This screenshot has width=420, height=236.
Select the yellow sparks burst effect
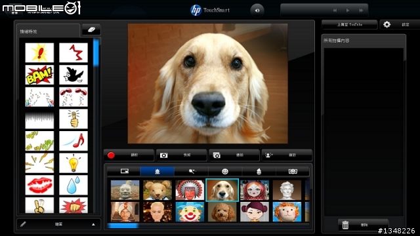pyautogui.click(x=39, y=163)
